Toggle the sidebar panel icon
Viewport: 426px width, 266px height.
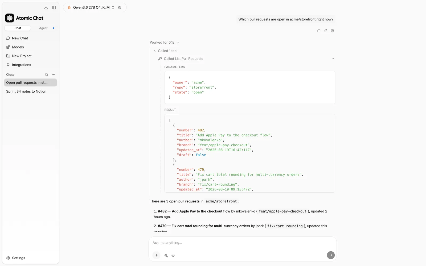pos(54,8)
